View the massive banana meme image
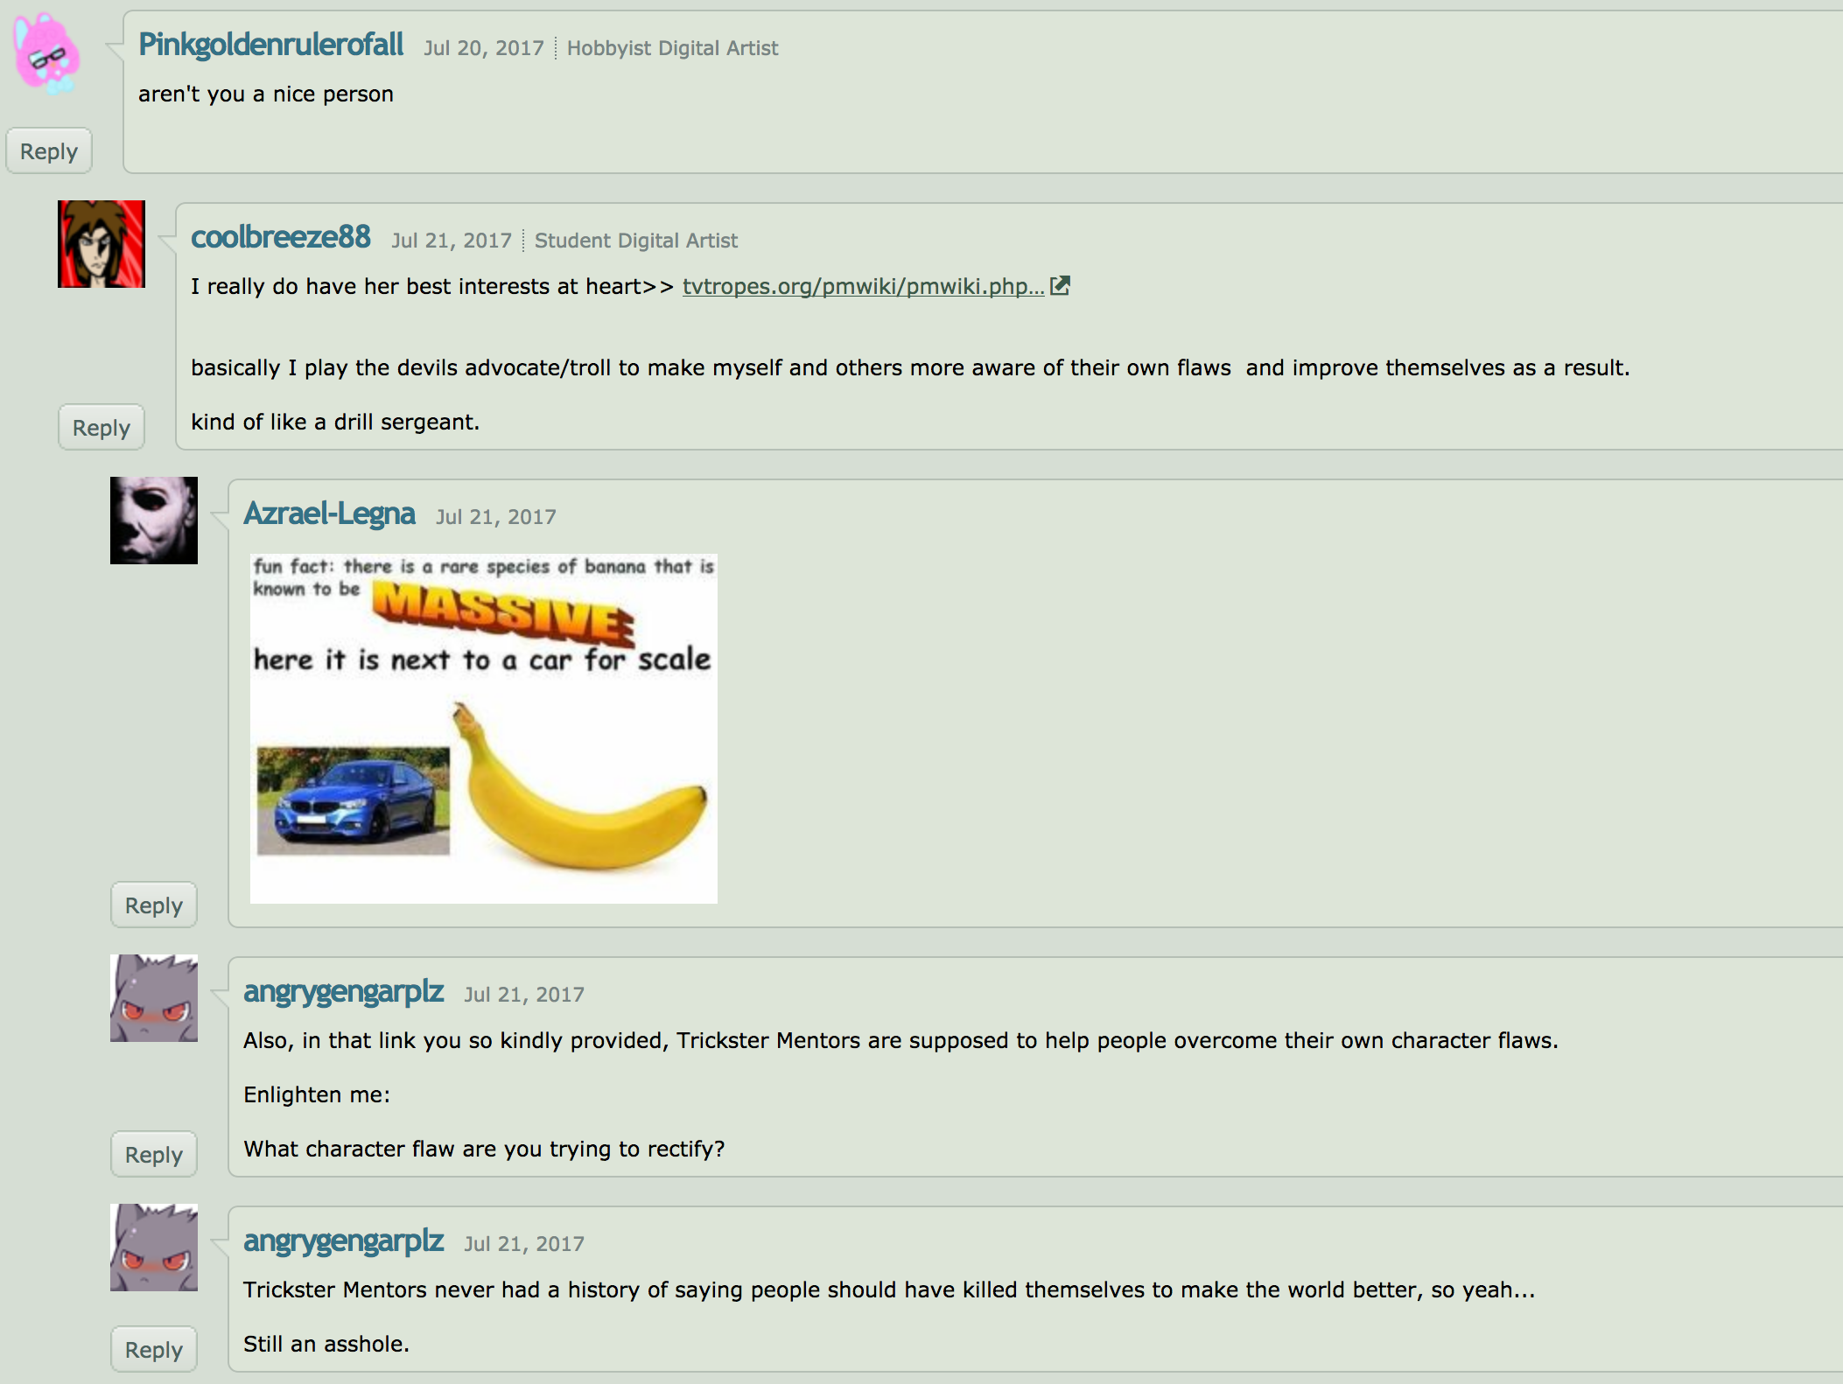The height and width of the screenshot is (1384, 1843). (484, 729)
